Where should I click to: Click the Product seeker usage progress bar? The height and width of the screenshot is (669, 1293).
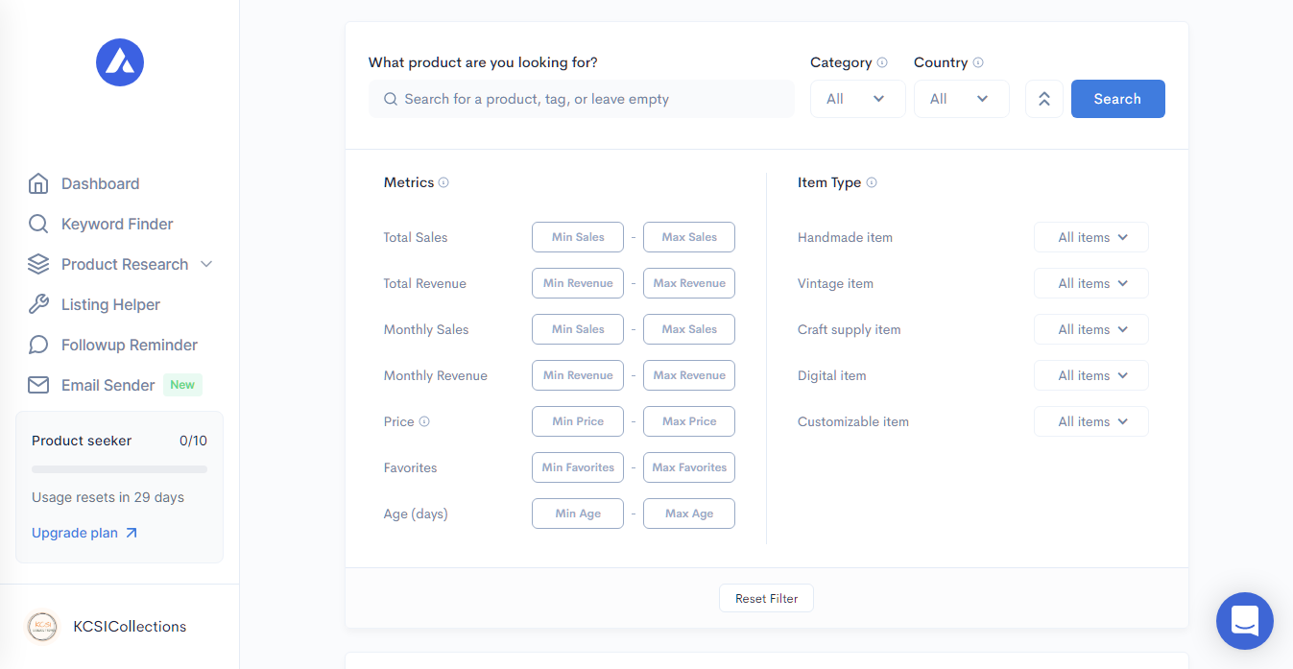[x=119, y=469]
